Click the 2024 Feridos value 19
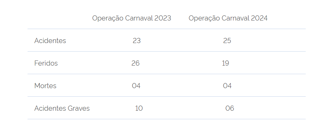The width and height of the screenshot is (325, 123). pyautogui.click(x=226, y=63)
